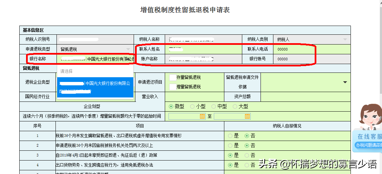Open the end date calendar picker icon
The width and height of the screenshot is (382, 174).
point(247,116)
